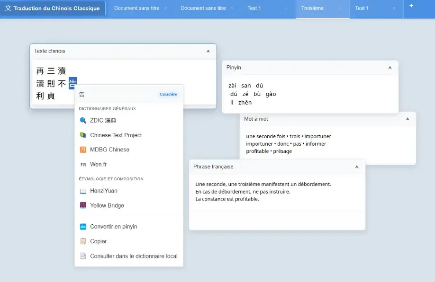Click the Yellow Bridge icon

pyautogui.click(x=83, y=205)
